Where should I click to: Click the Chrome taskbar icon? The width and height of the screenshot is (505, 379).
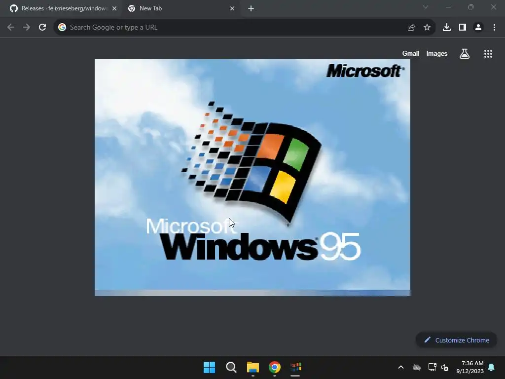point(275,367)
